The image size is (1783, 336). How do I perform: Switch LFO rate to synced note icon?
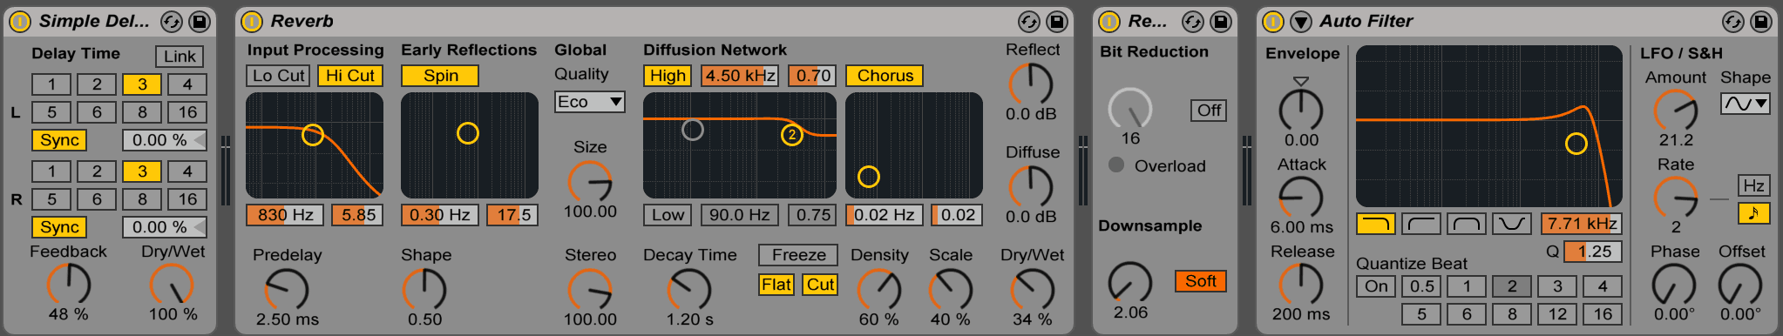point(1753,212)
